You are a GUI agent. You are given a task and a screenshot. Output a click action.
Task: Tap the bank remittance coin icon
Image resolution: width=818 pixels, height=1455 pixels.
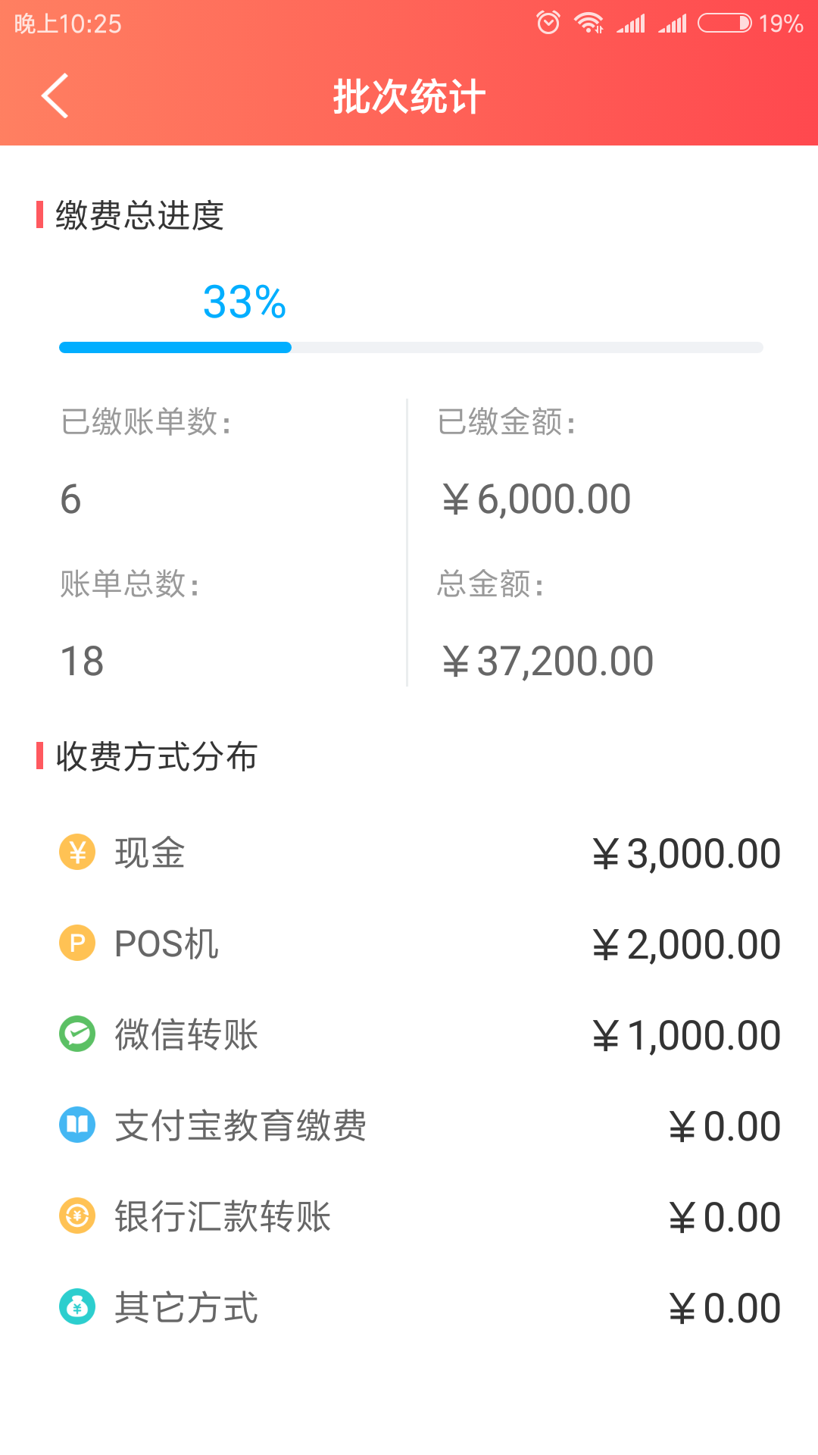tap(77, 1216)
